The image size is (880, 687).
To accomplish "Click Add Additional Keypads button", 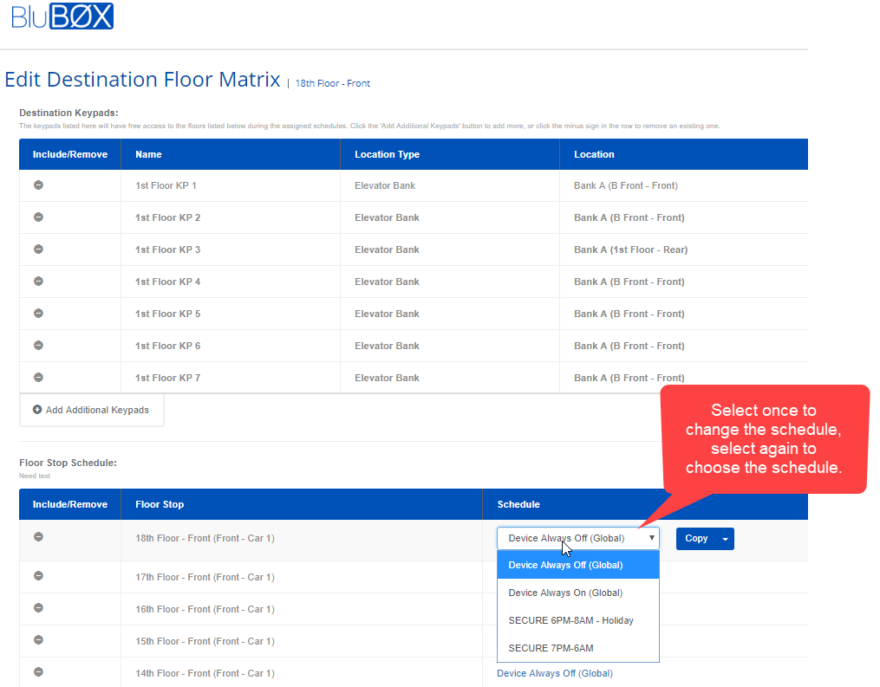I will (92, 410).
